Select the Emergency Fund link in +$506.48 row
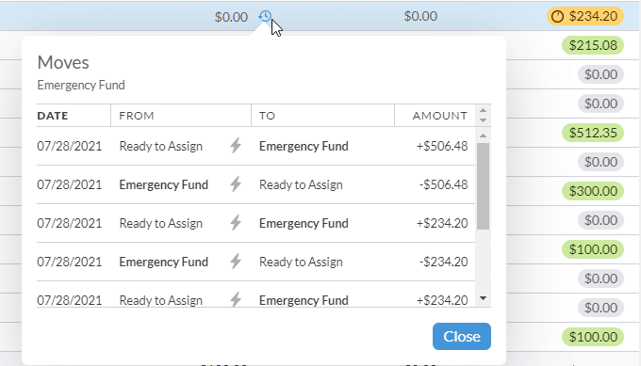Image resolution: width=641 pixels, height=366 pixels. (x=304, y=146)
